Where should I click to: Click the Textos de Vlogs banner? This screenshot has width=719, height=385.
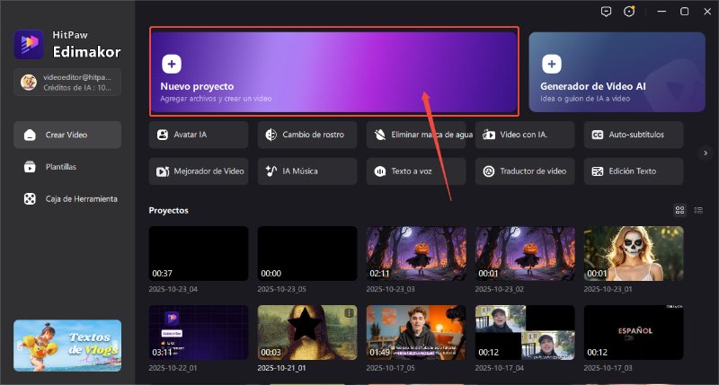[x=67, y=346]
